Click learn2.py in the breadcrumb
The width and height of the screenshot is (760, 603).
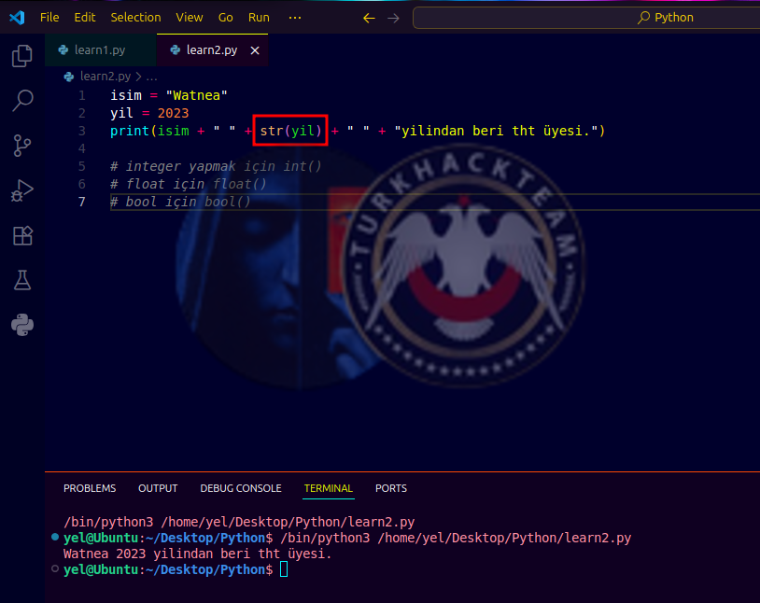coord(106,77)
